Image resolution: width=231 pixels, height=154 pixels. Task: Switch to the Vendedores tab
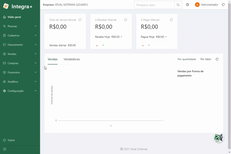tap(72, 59)
